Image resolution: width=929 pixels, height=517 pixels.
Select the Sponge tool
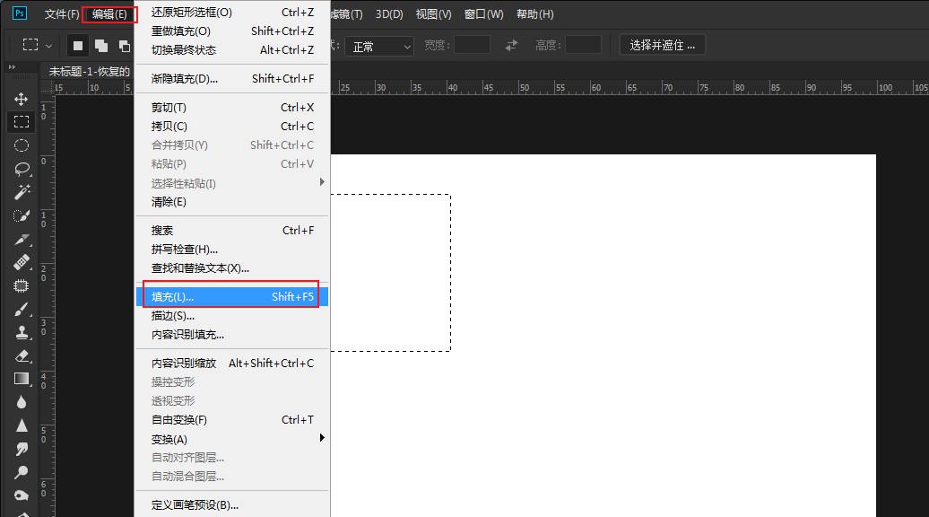tap(22, 495)
